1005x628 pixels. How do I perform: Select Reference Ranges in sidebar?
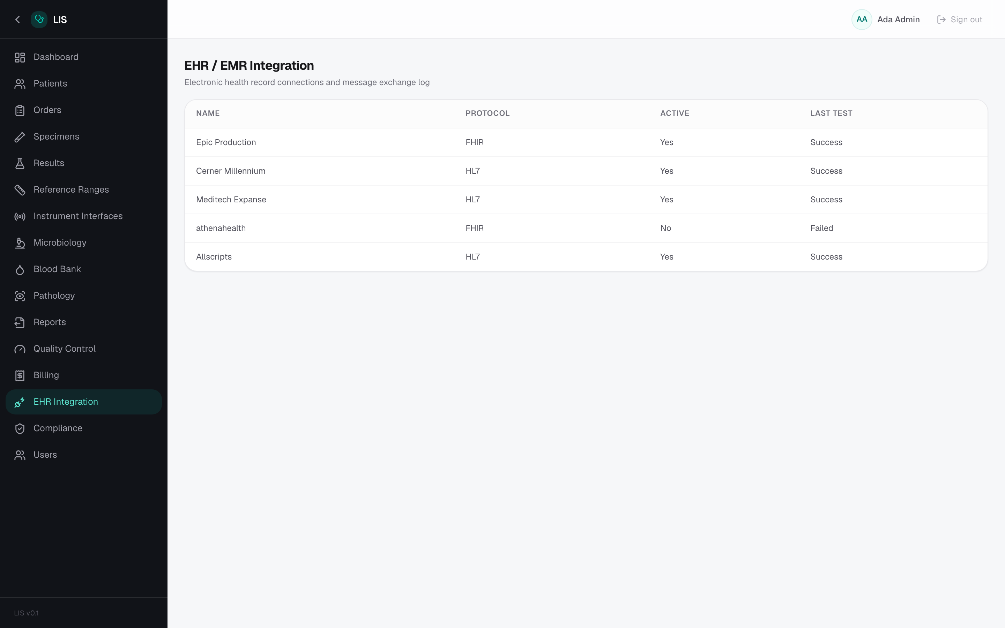(83, 190)
